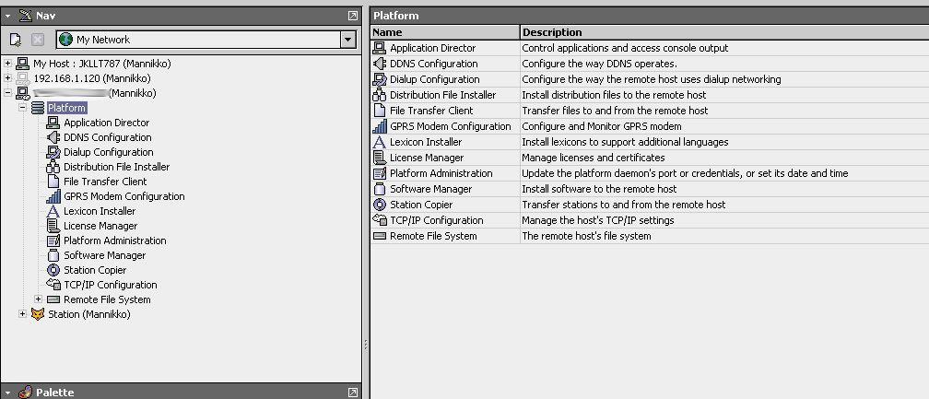This screenshot has width=929, height=399.
Task: Click GPRS Modem Configuration icon in Platform table
Action: click(379, 126)
